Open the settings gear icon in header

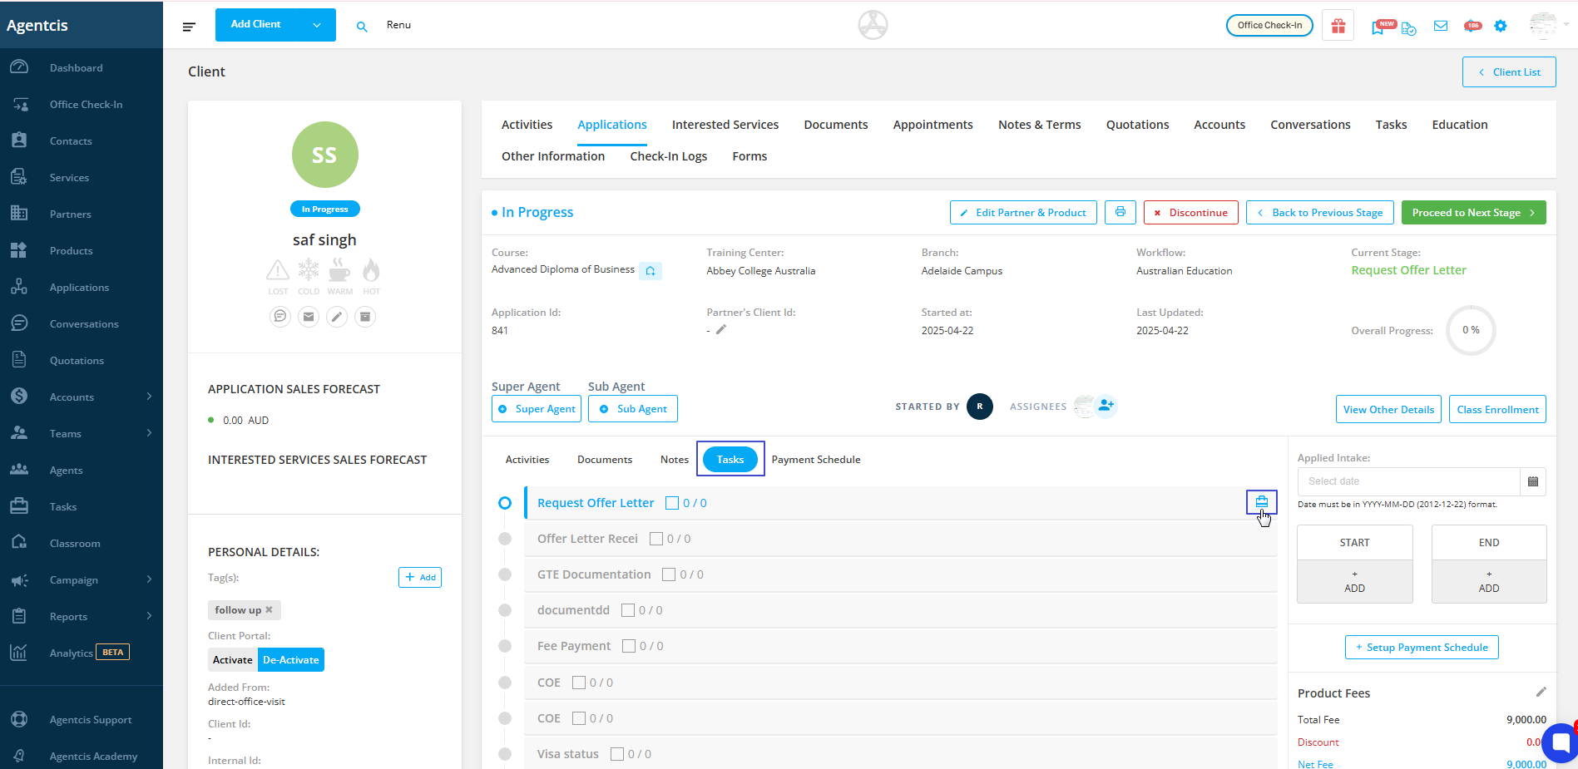[1501, 26]
